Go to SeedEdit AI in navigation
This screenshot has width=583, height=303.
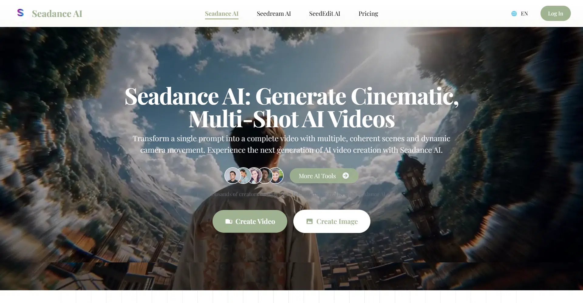[x=324, y=14]
